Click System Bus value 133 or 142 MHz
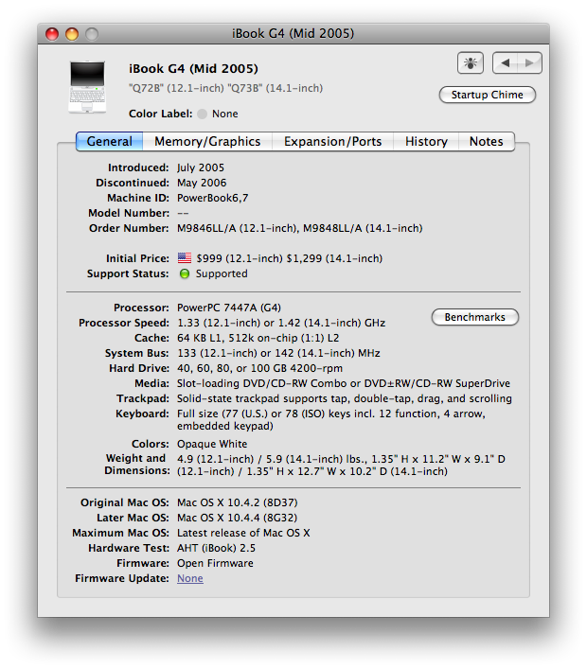The width and height of the screenshot is (587, 669). tap(278, 353)
